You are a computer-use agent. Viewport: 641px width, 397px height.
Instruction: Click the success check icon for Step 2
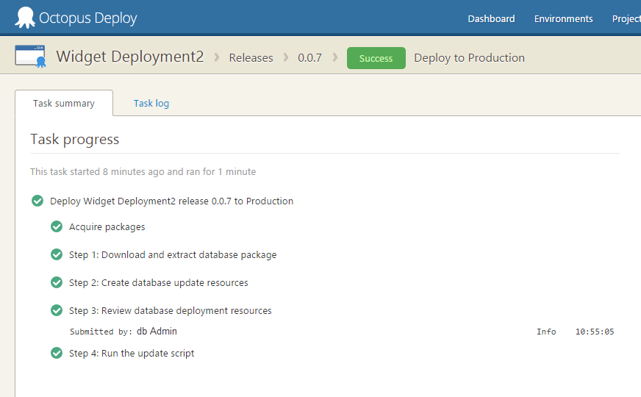(57, 282)
